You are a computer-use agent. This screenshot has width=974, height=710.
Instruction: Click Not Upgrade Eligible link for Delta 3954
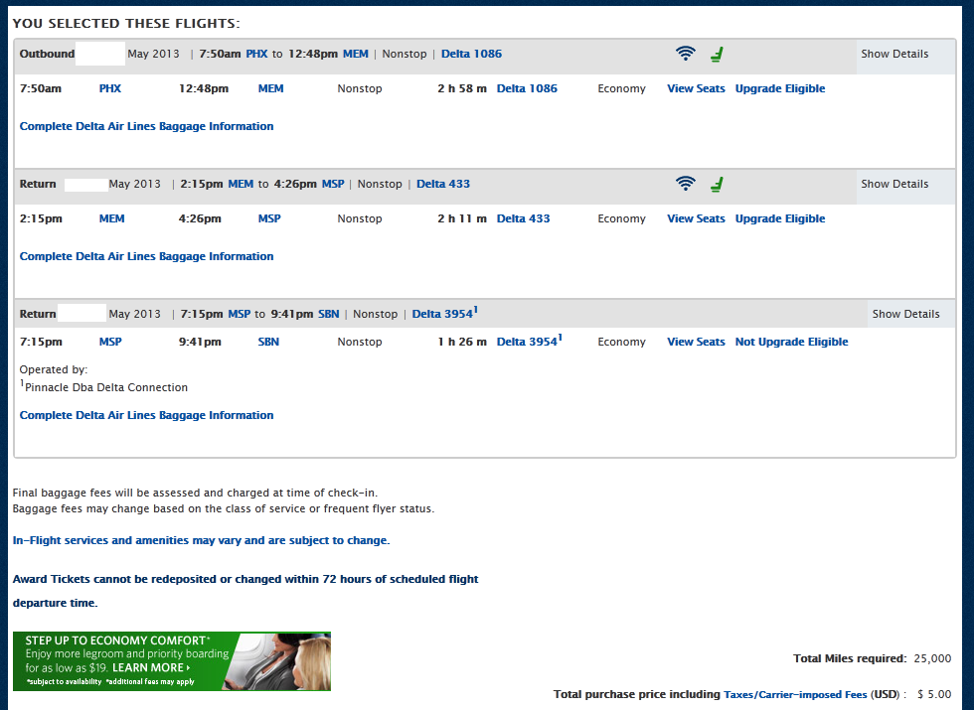tap(791, 342)
